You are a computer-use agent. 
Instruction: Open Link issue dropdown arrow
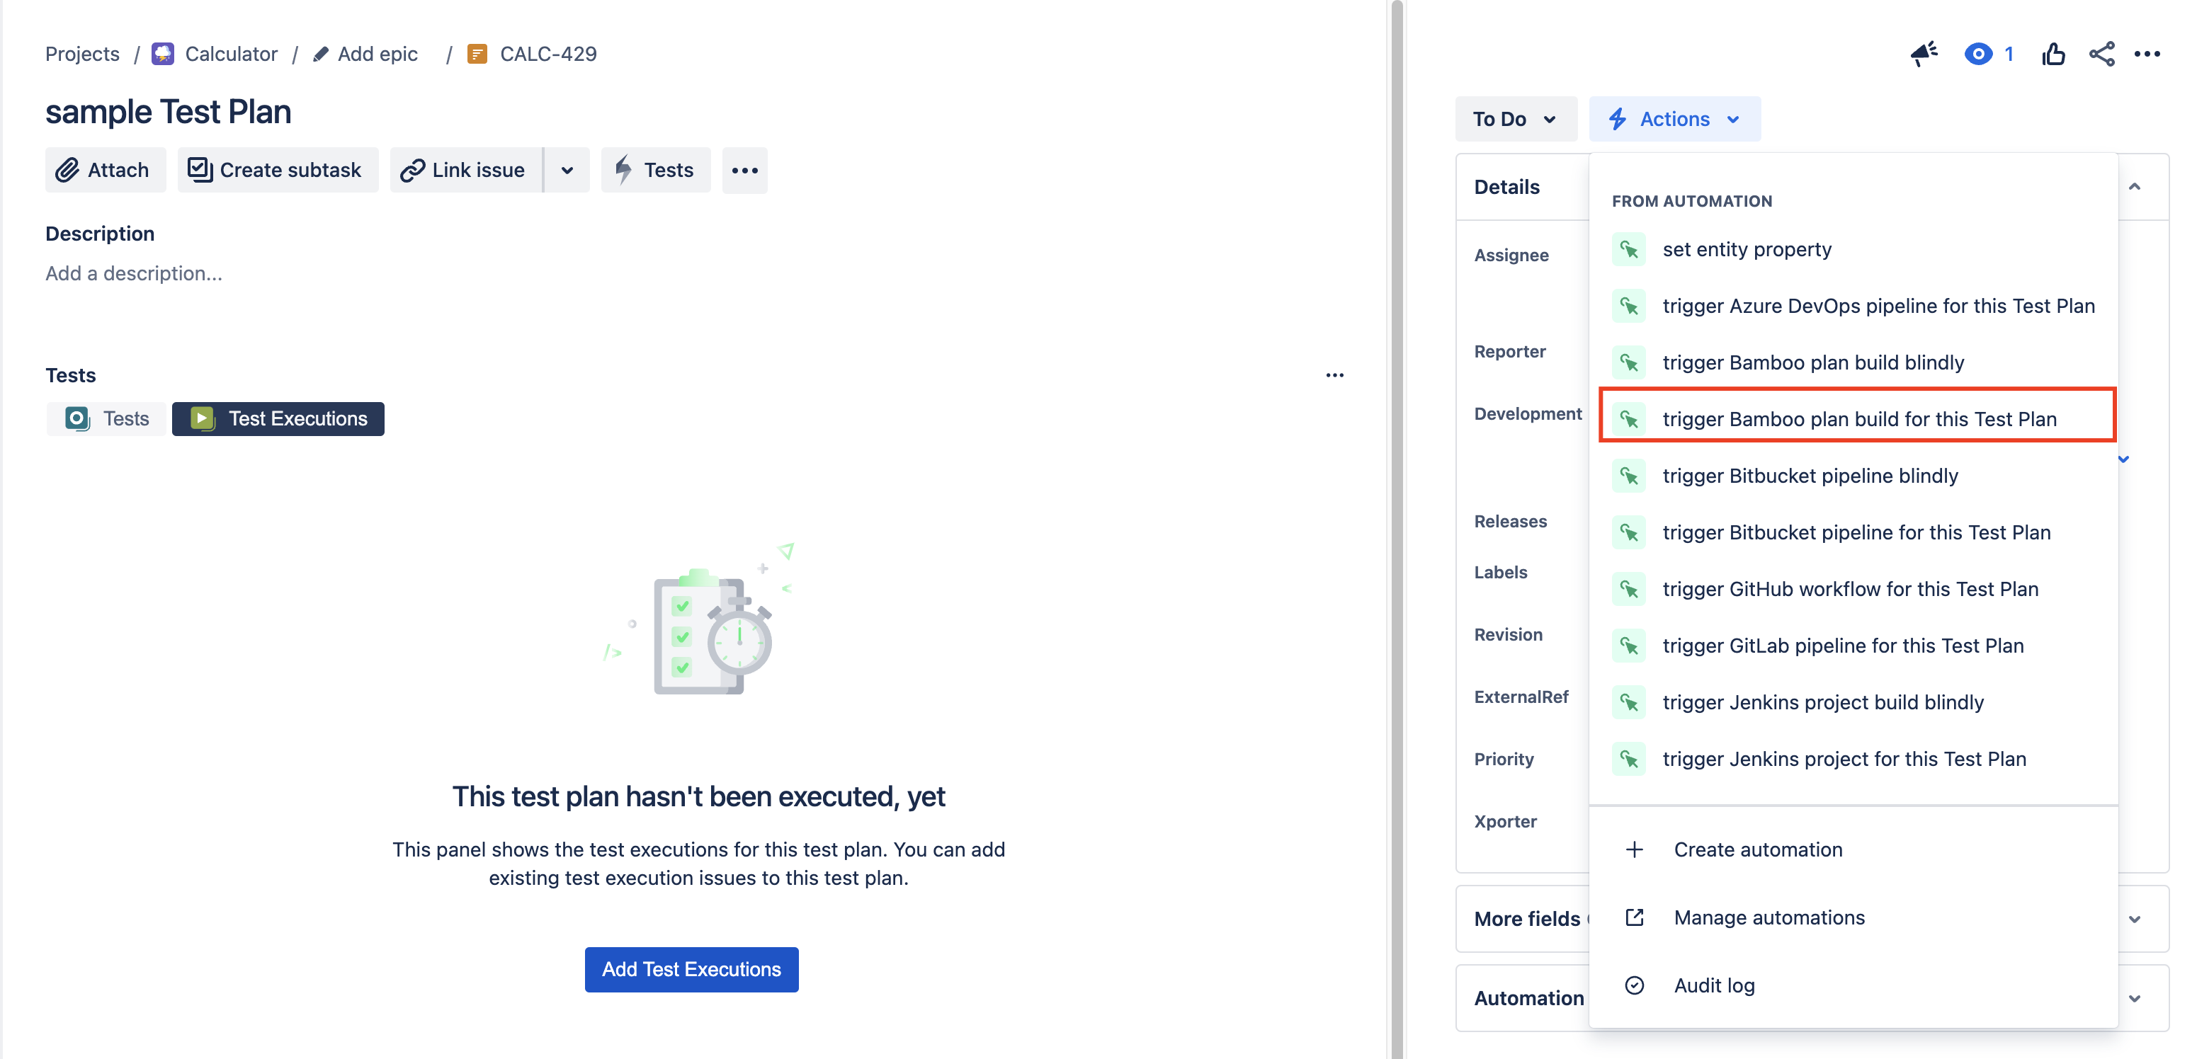567,170
